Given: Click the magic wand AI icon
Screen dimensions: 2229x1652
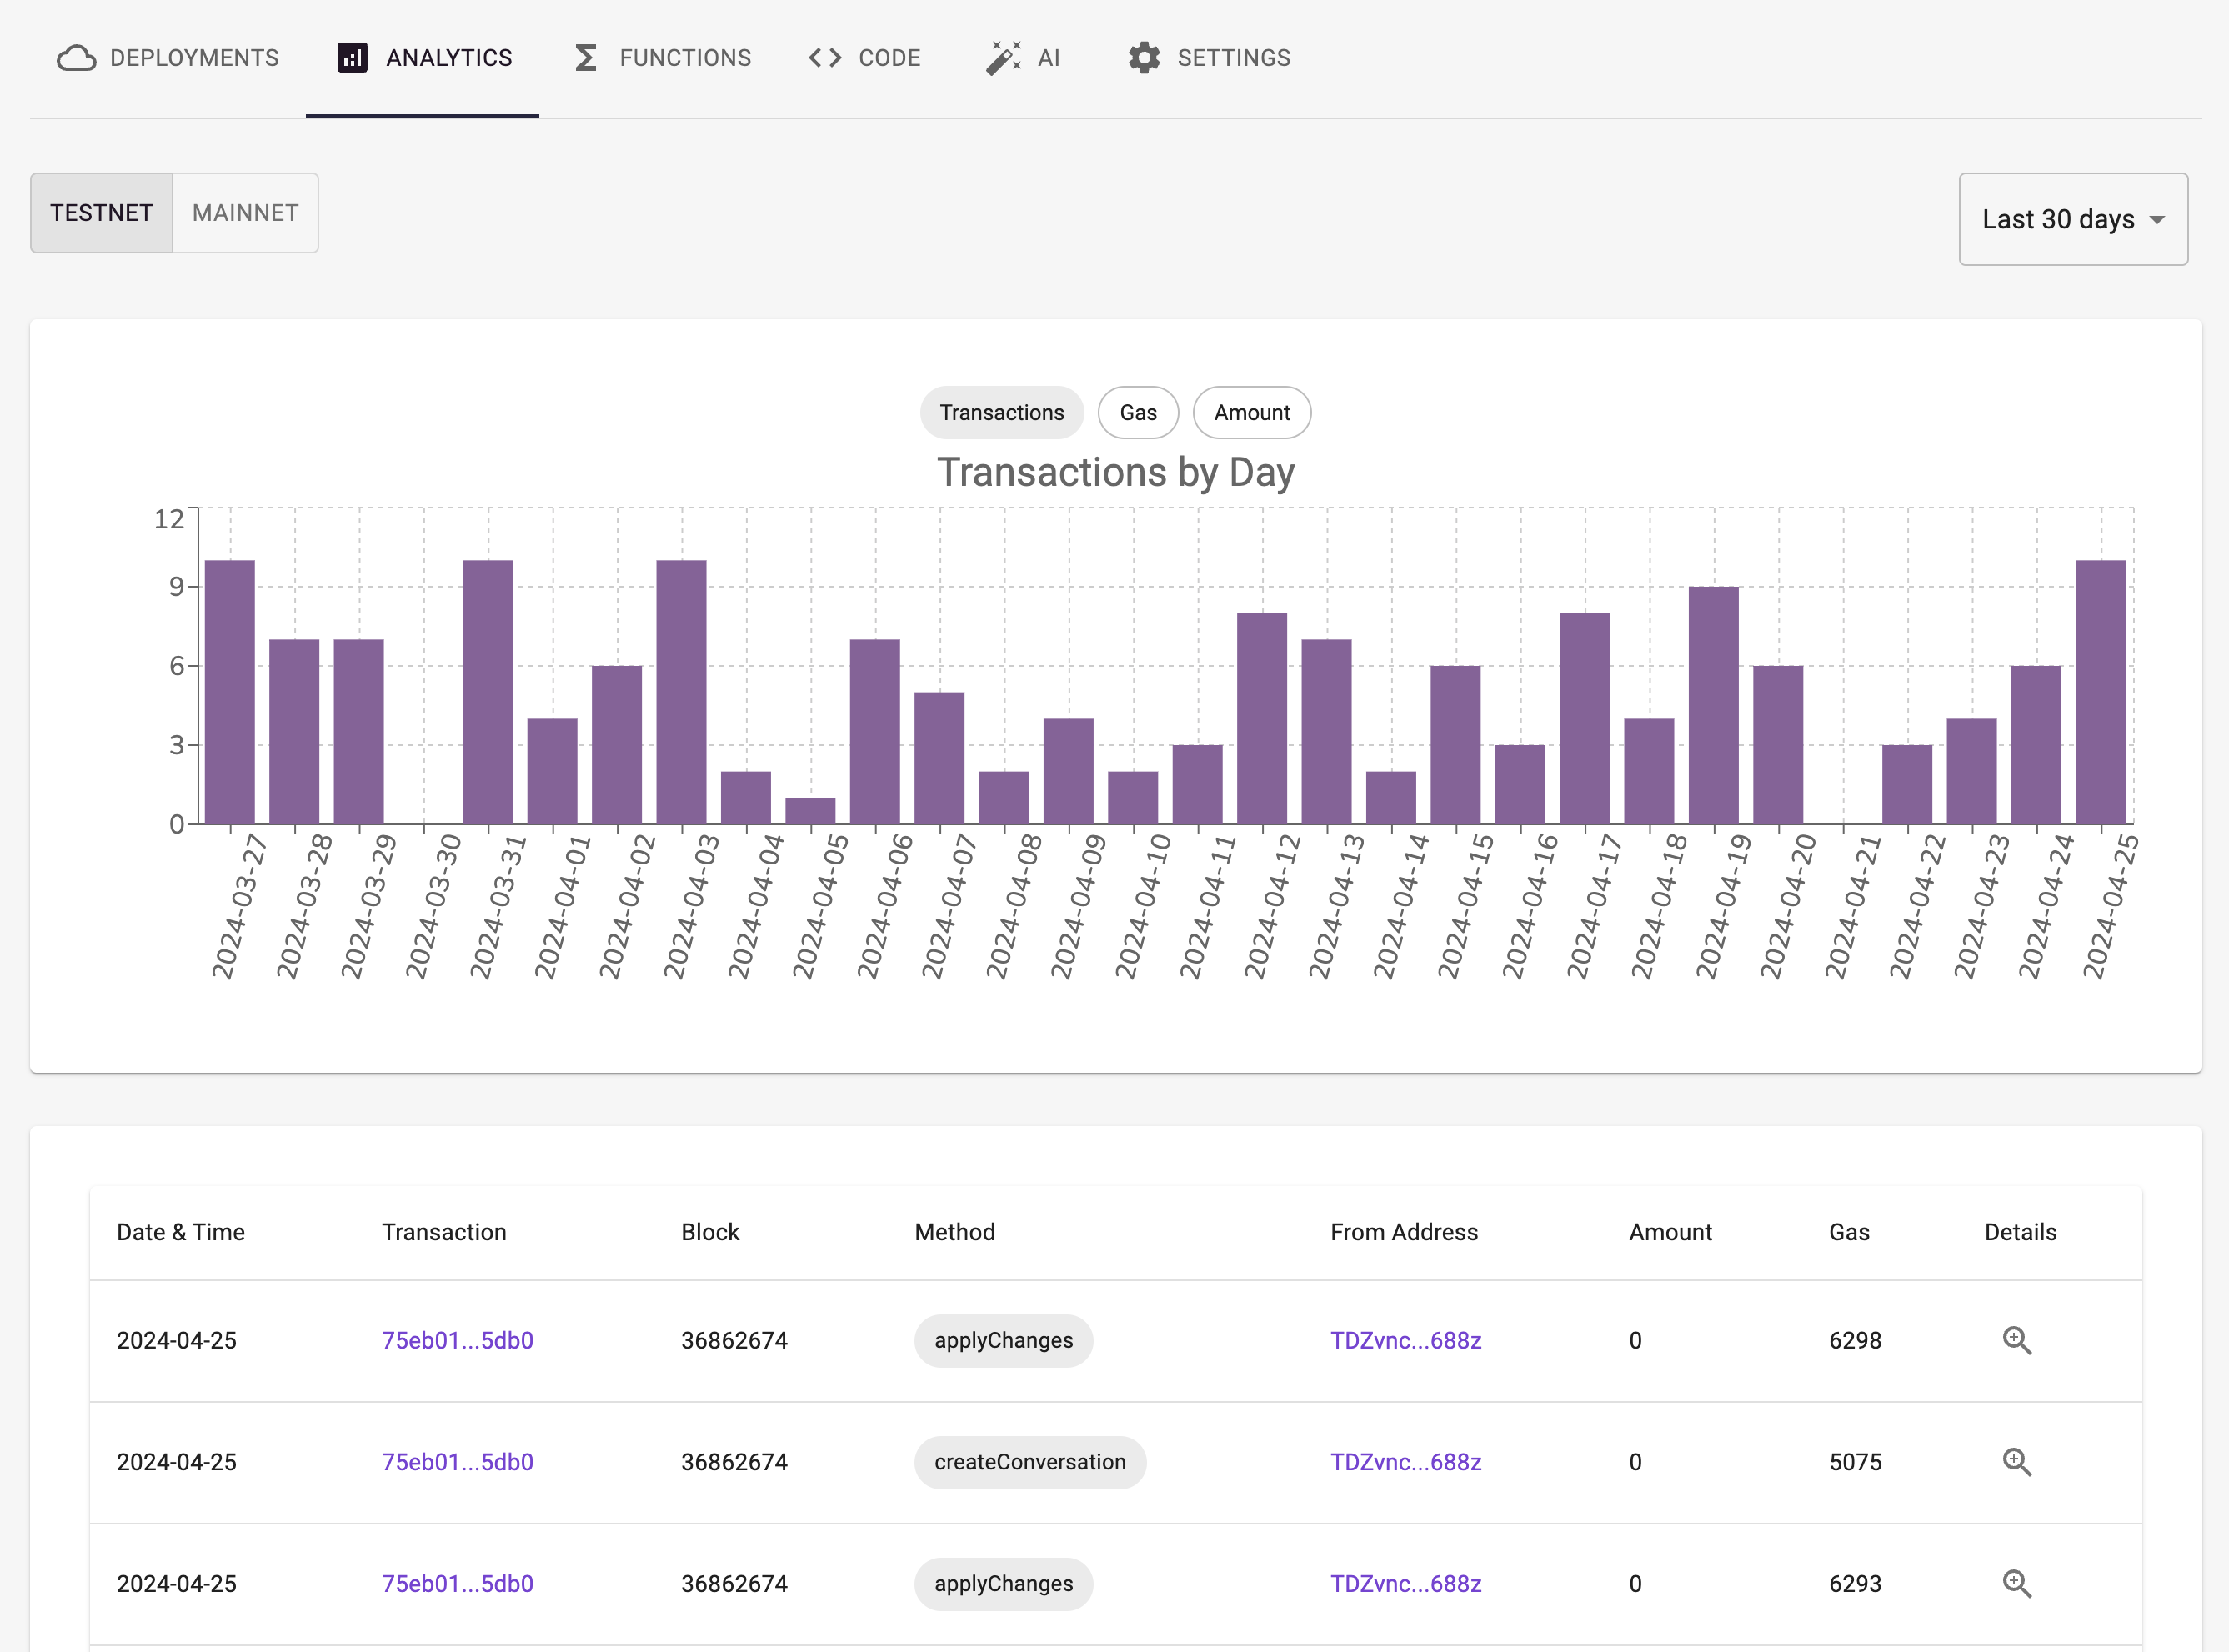Looking at the screenshot, I should (1003, 58).
